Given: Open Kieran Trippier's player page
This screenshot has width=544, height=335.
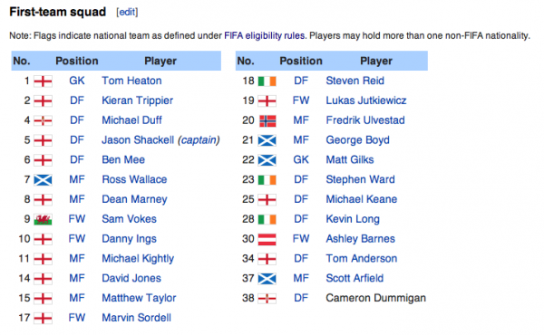Looking at the screenshot, I should click(x=138, y=100).
